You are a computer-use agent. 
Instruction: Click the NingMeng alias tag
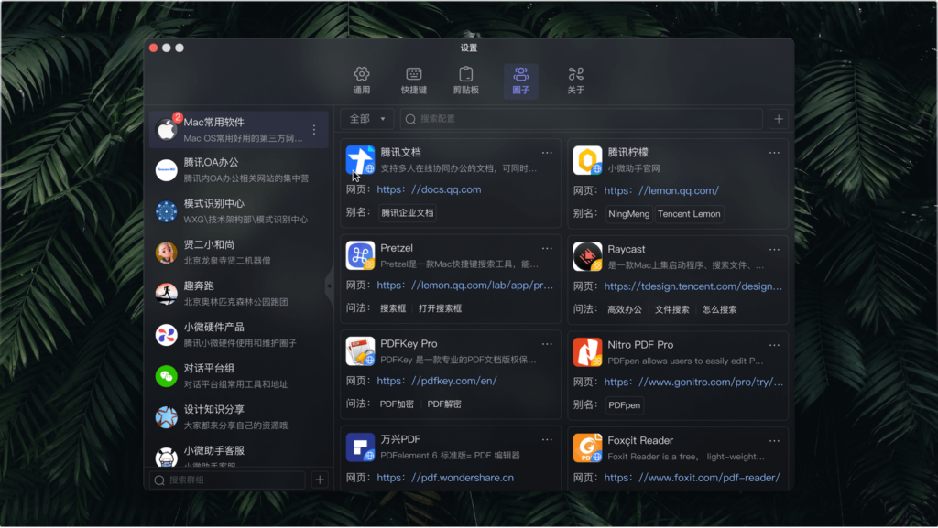(628, 214)
